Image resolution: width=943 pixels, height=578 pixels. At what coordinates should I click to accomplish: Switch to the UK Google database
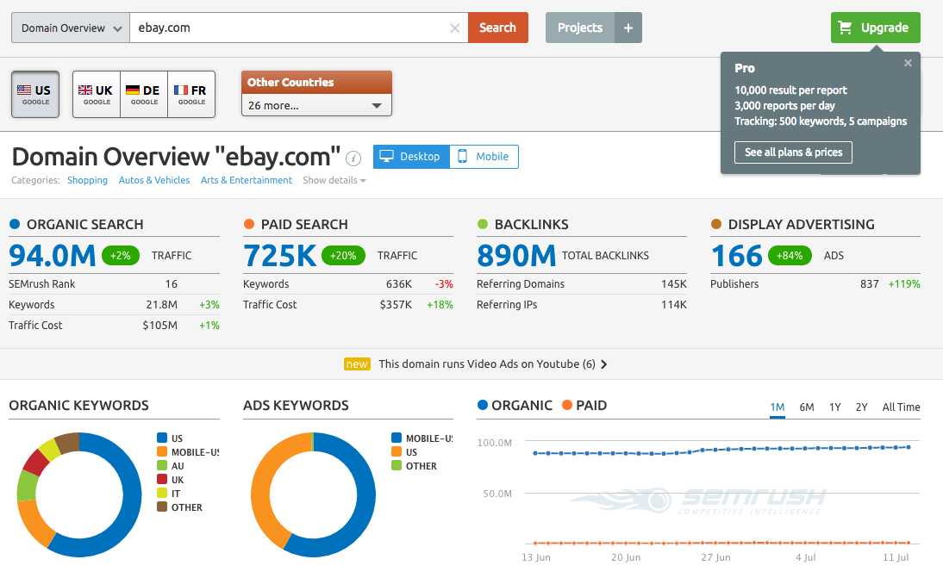(x=97, y=95)
